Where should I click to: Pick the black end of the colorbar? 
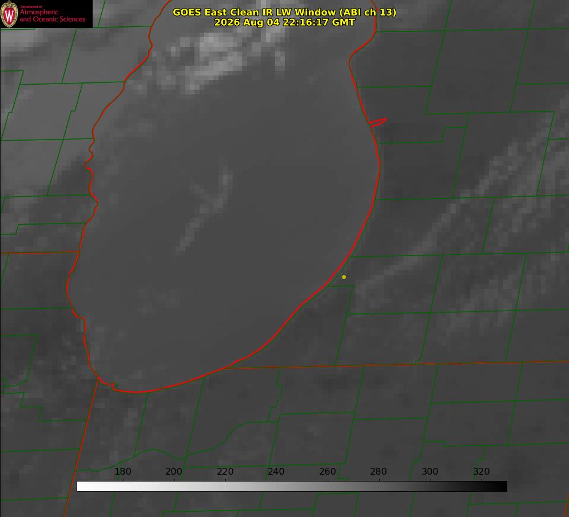(503, 486)
